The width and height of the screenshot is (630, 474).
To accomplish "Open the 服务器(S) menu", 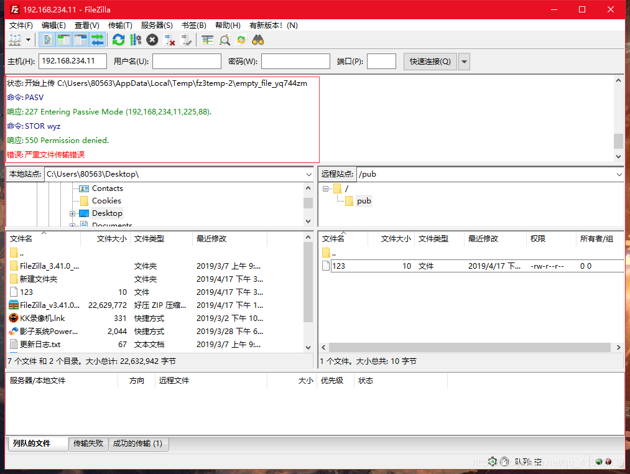I will coord(157,26).
